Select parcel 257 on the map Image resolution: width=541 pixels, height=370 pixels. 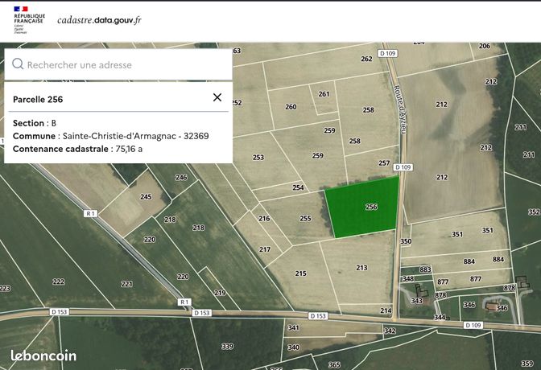(x=384, y=162)
